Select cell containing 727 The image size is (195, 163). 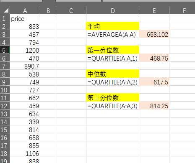[25, 89]
